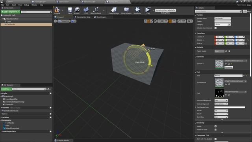
Task: Browse to Font asset magnifier icon
Action: tap(229, 95)
